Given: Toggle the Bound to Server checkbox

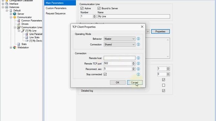Looking at the screenshot, I should 99,8.
